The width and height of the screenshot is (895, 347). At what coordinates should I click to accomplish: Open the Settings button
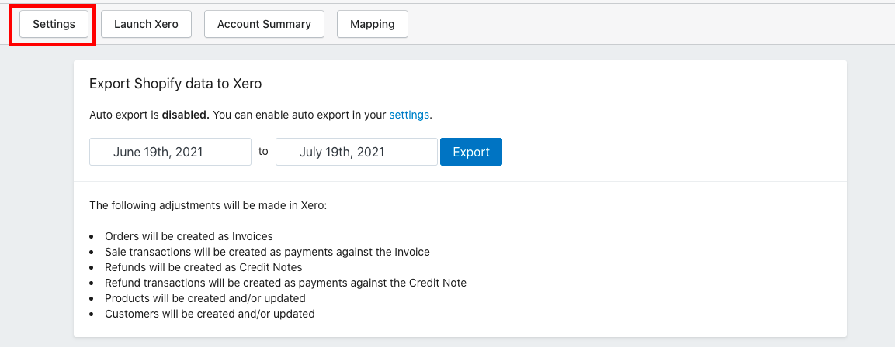click(x=54, y=25)
